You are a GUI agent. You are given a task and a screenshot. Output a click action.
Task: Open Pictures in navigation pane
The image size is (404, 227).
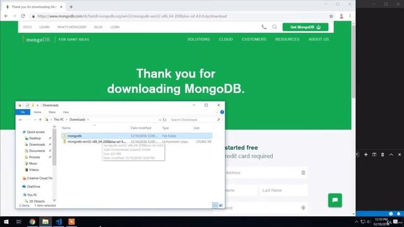point(34,157)
